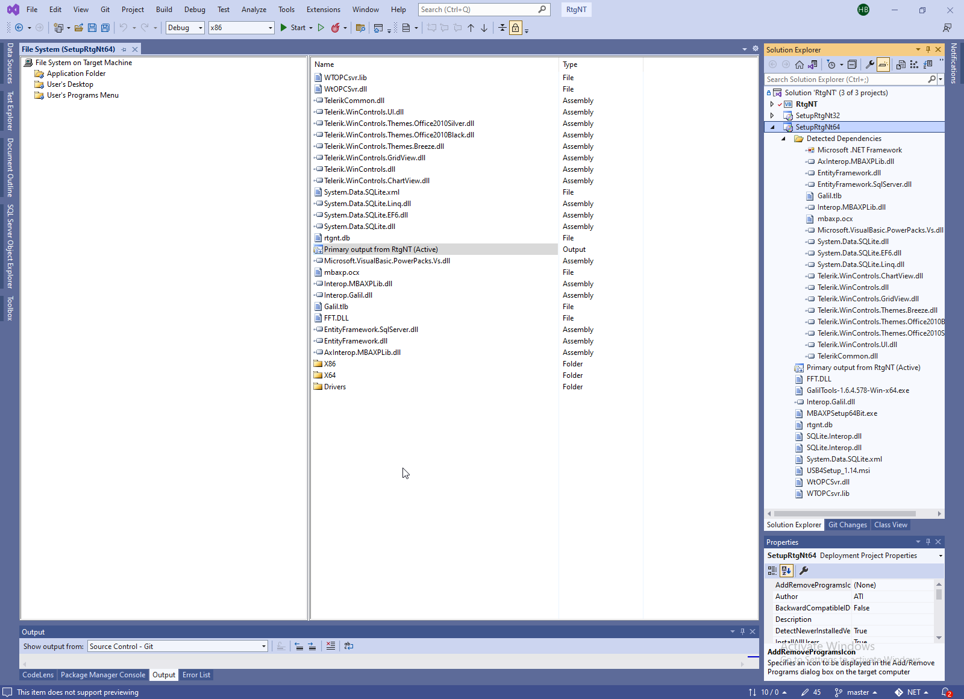964x699 pixels.
Task: Toggle pin on File System tab
Action: [x=124, y=49]
